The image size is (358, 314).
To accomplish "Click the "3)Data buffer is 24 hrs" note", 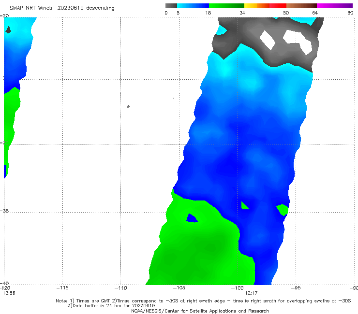I will click(111, 306).
